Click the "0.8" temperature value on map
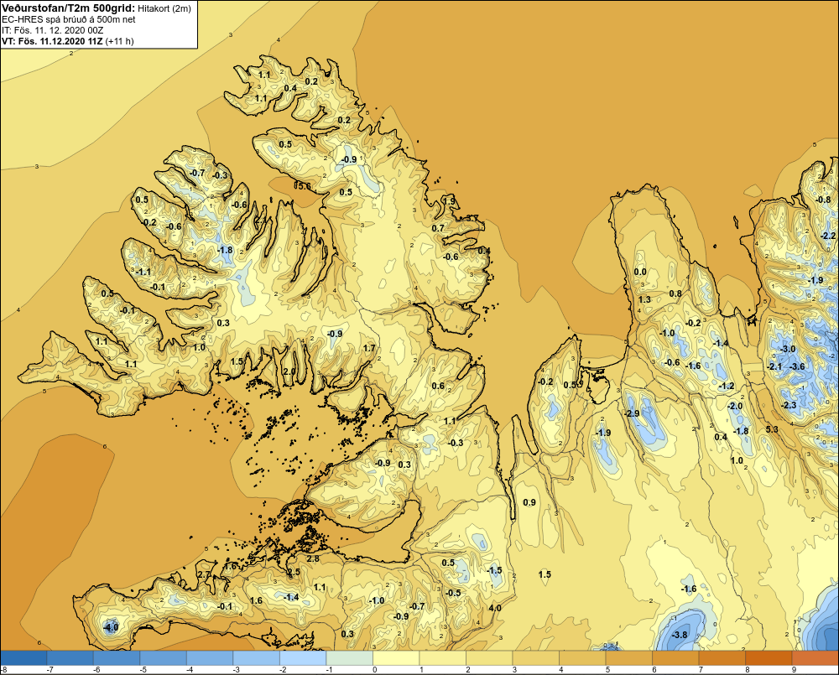Viewport: 839px width, 675px height. [675, 293]
